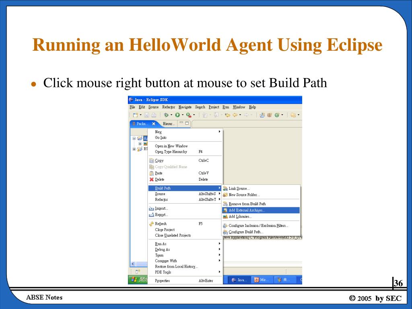This screenshot has width=412, height=309.
Task: Click the fast view icon in status bar
Action: coord(138,272)
